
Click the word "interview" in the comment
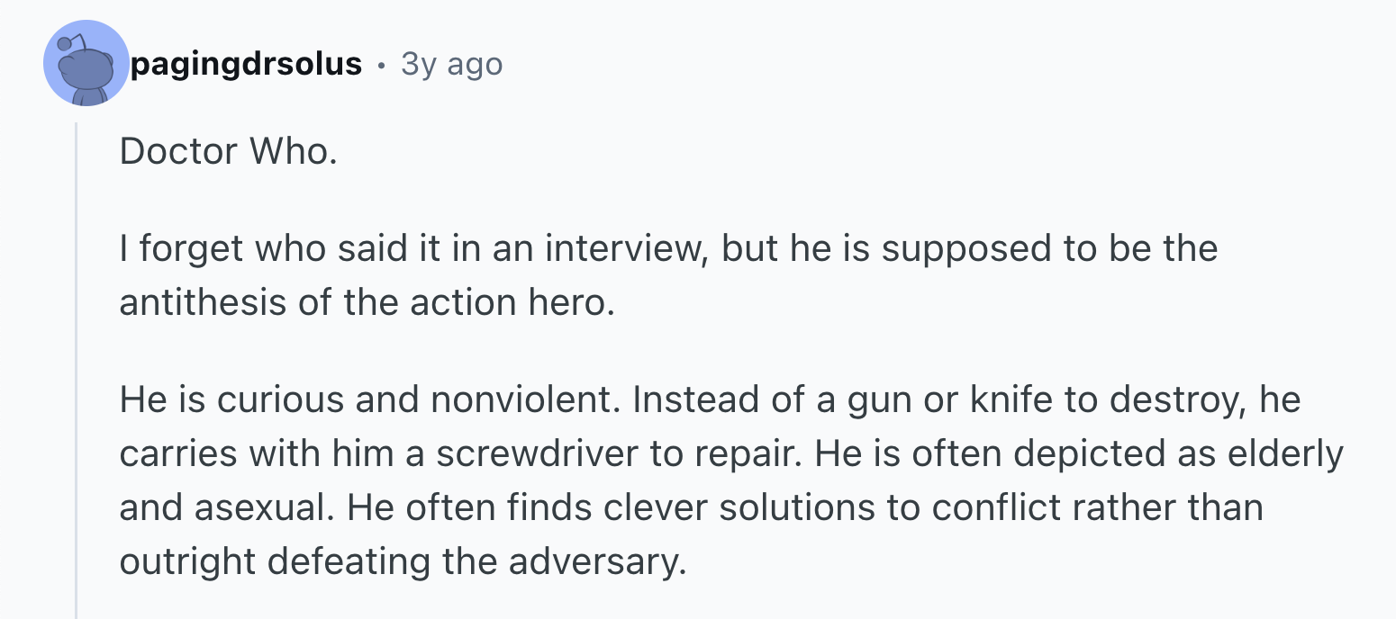pyautogui.click(x=612, y=249)
